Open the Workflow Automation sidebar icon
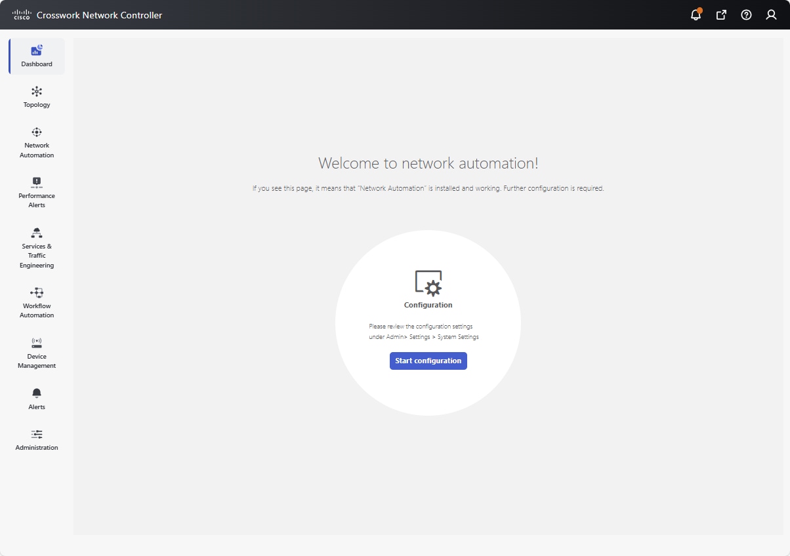Image resolution: width=790 pixels, height=556 pixels. pos(37,292)
